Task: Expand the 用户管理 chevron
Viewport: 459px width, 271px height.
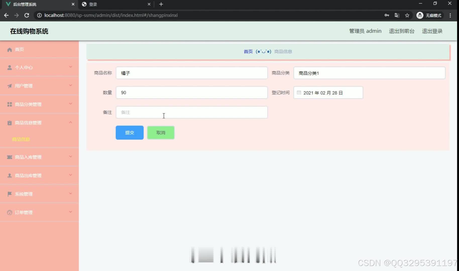Action: 71,85
